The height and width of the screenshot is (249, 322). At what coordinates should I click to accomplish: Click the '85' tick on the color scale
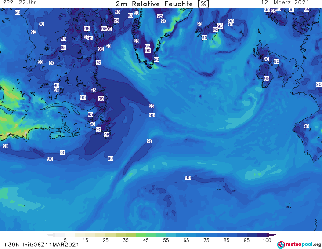click(x=226, y=240)
